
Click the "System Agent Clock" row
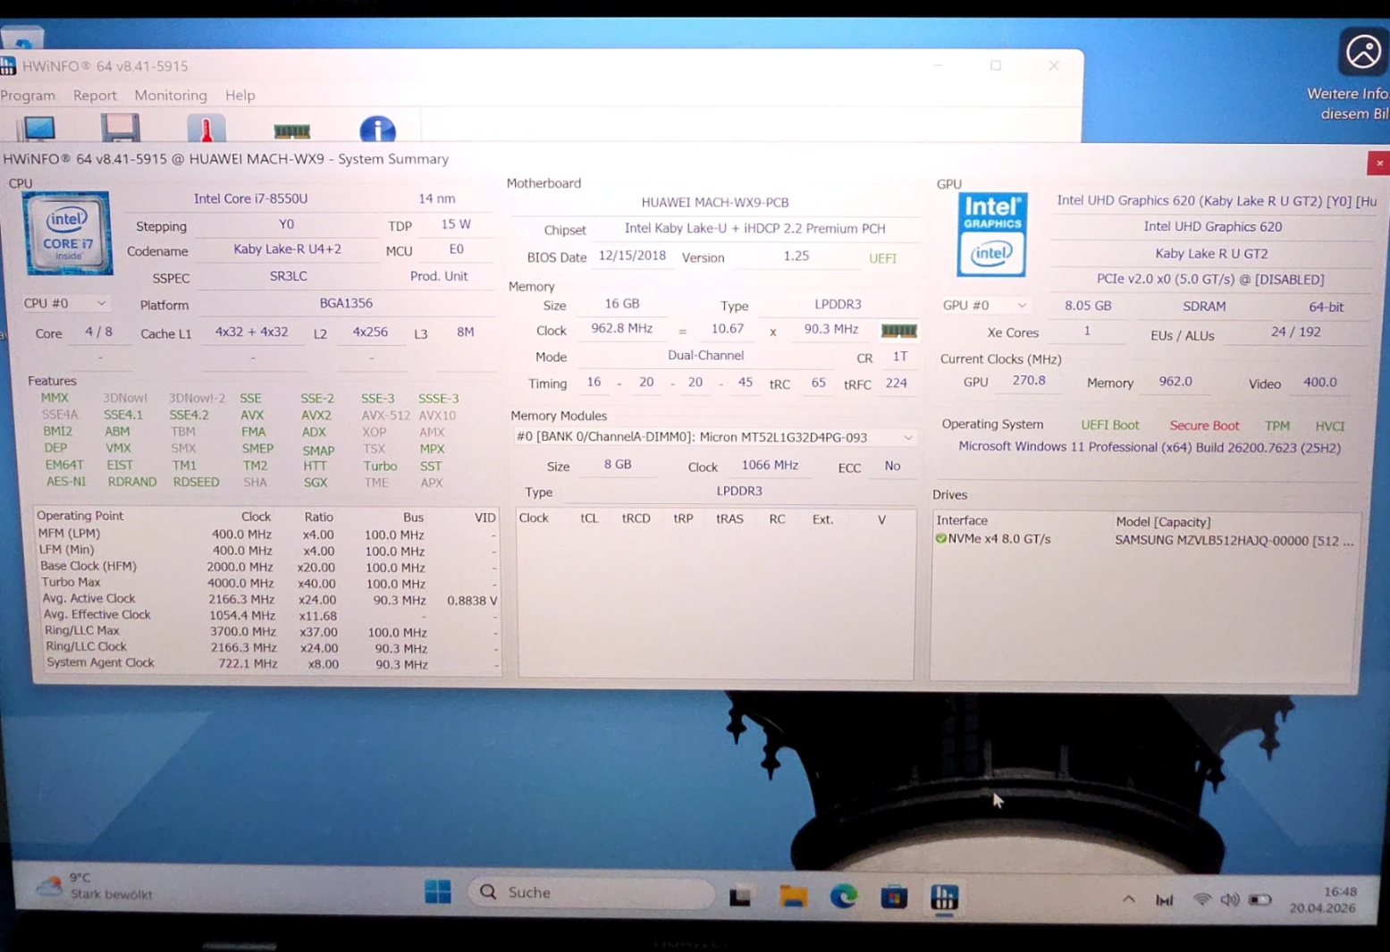pyautogui.click(x=267, y=663)
